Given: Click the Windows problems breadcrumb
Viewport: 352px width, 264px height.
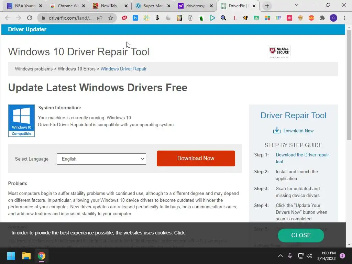Looking at the screenshot, I should (34, 69).
